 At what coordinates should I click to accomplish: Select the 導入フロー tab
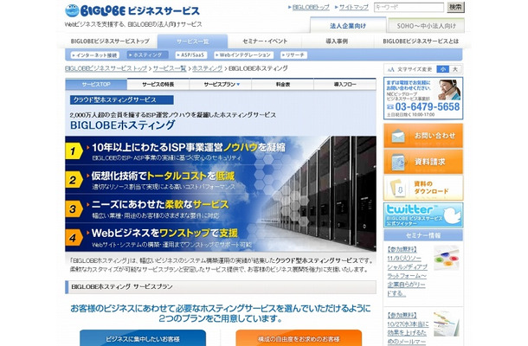point(344,85)
